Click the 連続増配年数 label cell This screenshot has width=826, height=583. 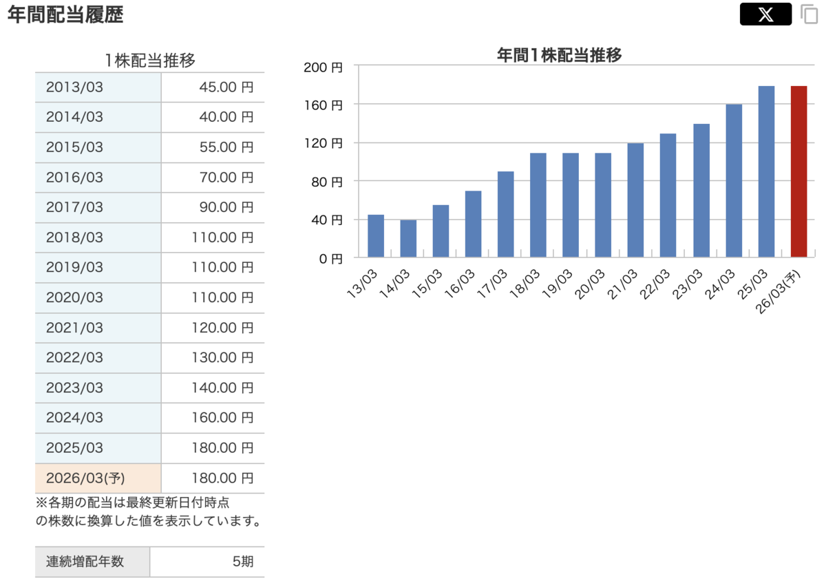(x=92, y=562)
